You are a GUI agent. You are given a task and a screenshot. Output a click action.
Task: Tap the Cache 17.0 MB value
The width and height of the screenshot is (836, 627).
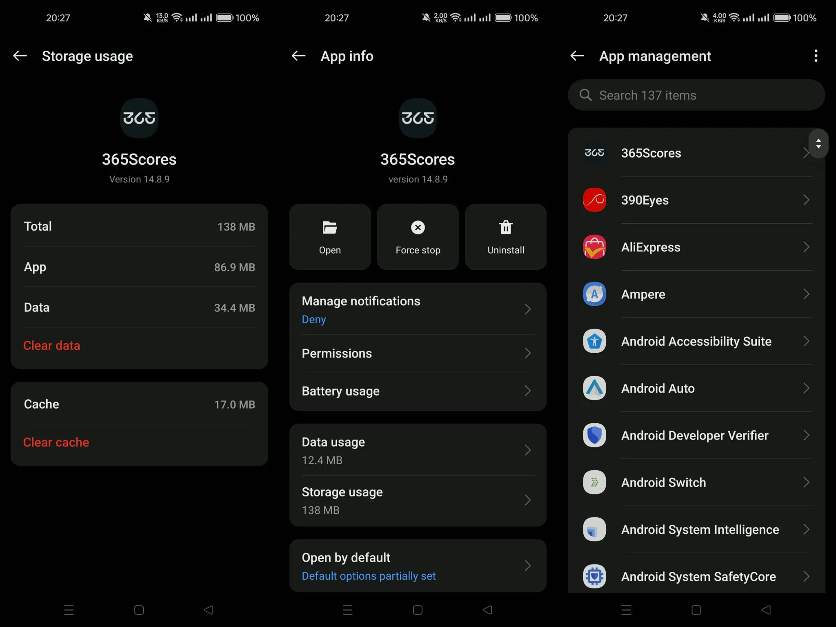click(x=234, y=405)
